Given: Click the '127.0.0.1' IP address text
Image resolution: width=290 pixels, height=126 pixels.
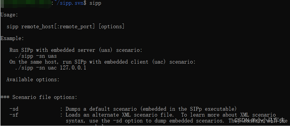Looking at the screenshot, I should pos(73,68).
